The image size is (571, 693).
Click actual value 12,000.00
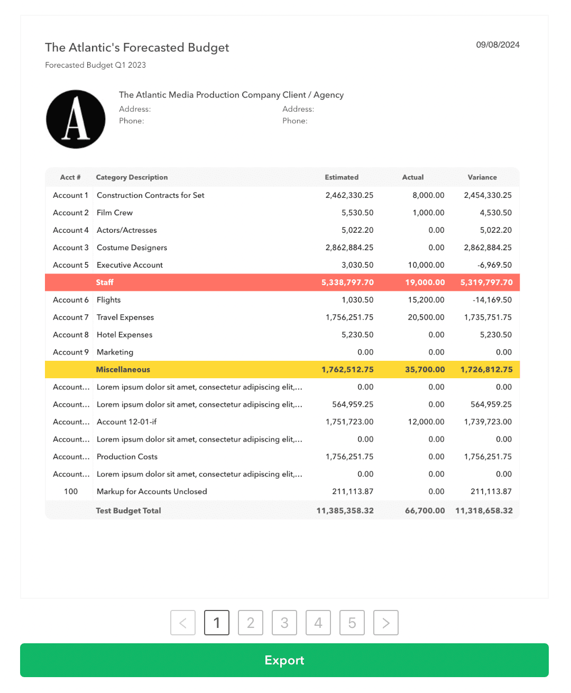point(426,422)
